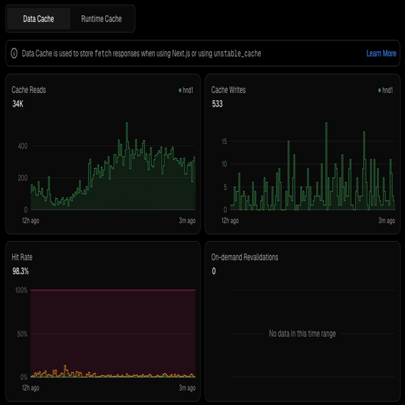Select the Cache Reads chart title

(29, 90)
